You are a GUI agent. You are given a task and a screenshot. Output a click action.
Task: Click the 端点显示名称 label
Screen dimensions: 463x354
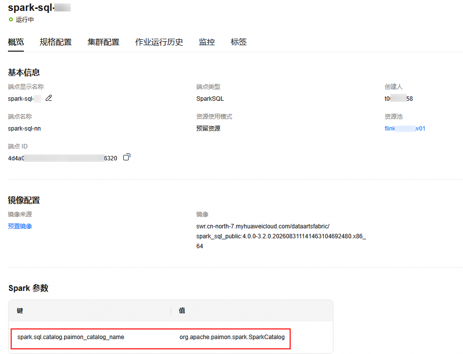point(26,87)
